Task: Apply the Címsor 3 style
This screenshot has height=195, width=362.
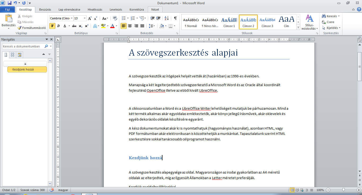Action: coord(267,22)
